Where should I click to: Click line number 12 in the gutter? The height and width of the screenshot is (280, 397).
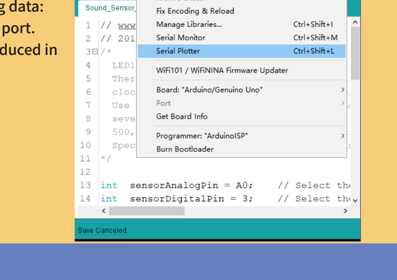(x=85, y=172)
